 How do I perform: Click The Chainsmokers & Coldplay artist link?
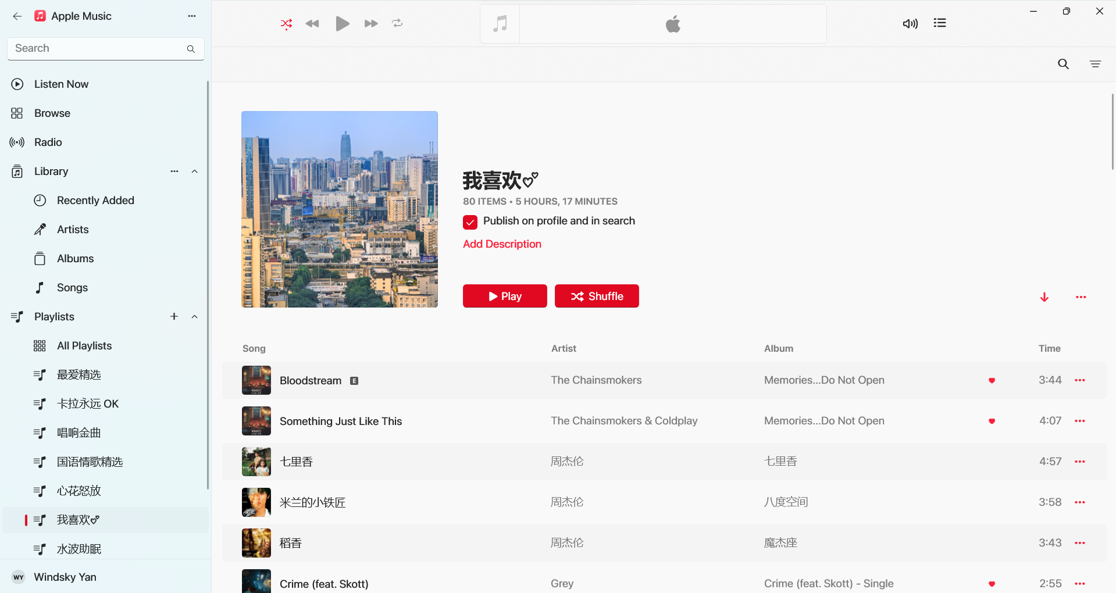coord(624,421)
